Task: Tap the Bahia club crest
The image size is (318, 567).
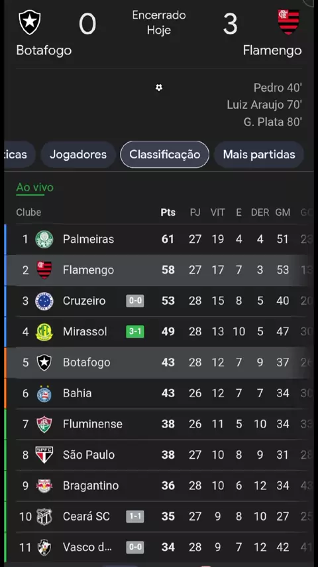Action: point(44,393)
